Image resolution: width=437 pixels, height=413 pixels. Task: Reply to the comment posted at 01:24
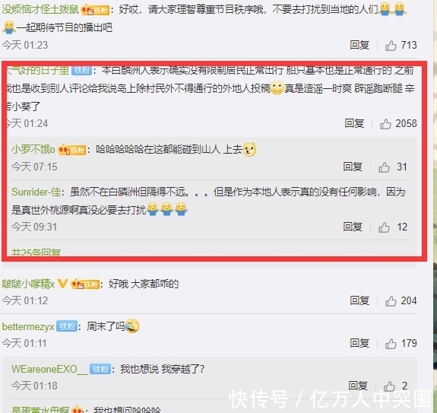354,123
